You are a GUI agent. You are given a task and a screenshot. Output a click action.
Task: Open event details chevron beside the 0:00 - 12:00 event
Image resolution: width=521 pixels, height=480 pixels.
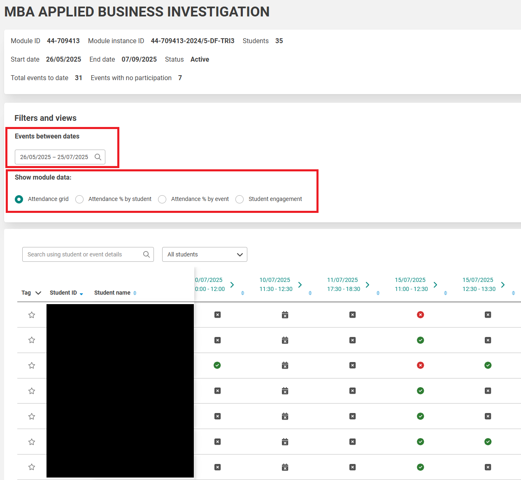click(x=232, y=285)
